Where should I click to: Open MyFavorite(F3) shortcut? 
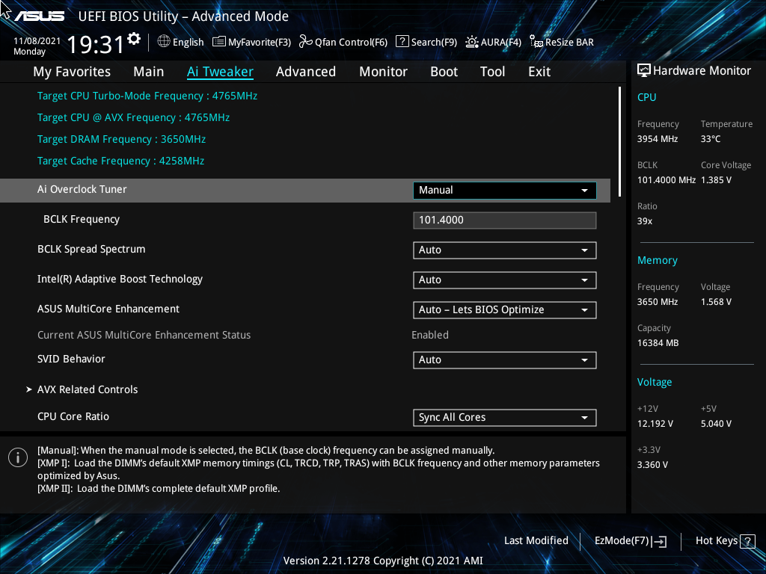251,42
